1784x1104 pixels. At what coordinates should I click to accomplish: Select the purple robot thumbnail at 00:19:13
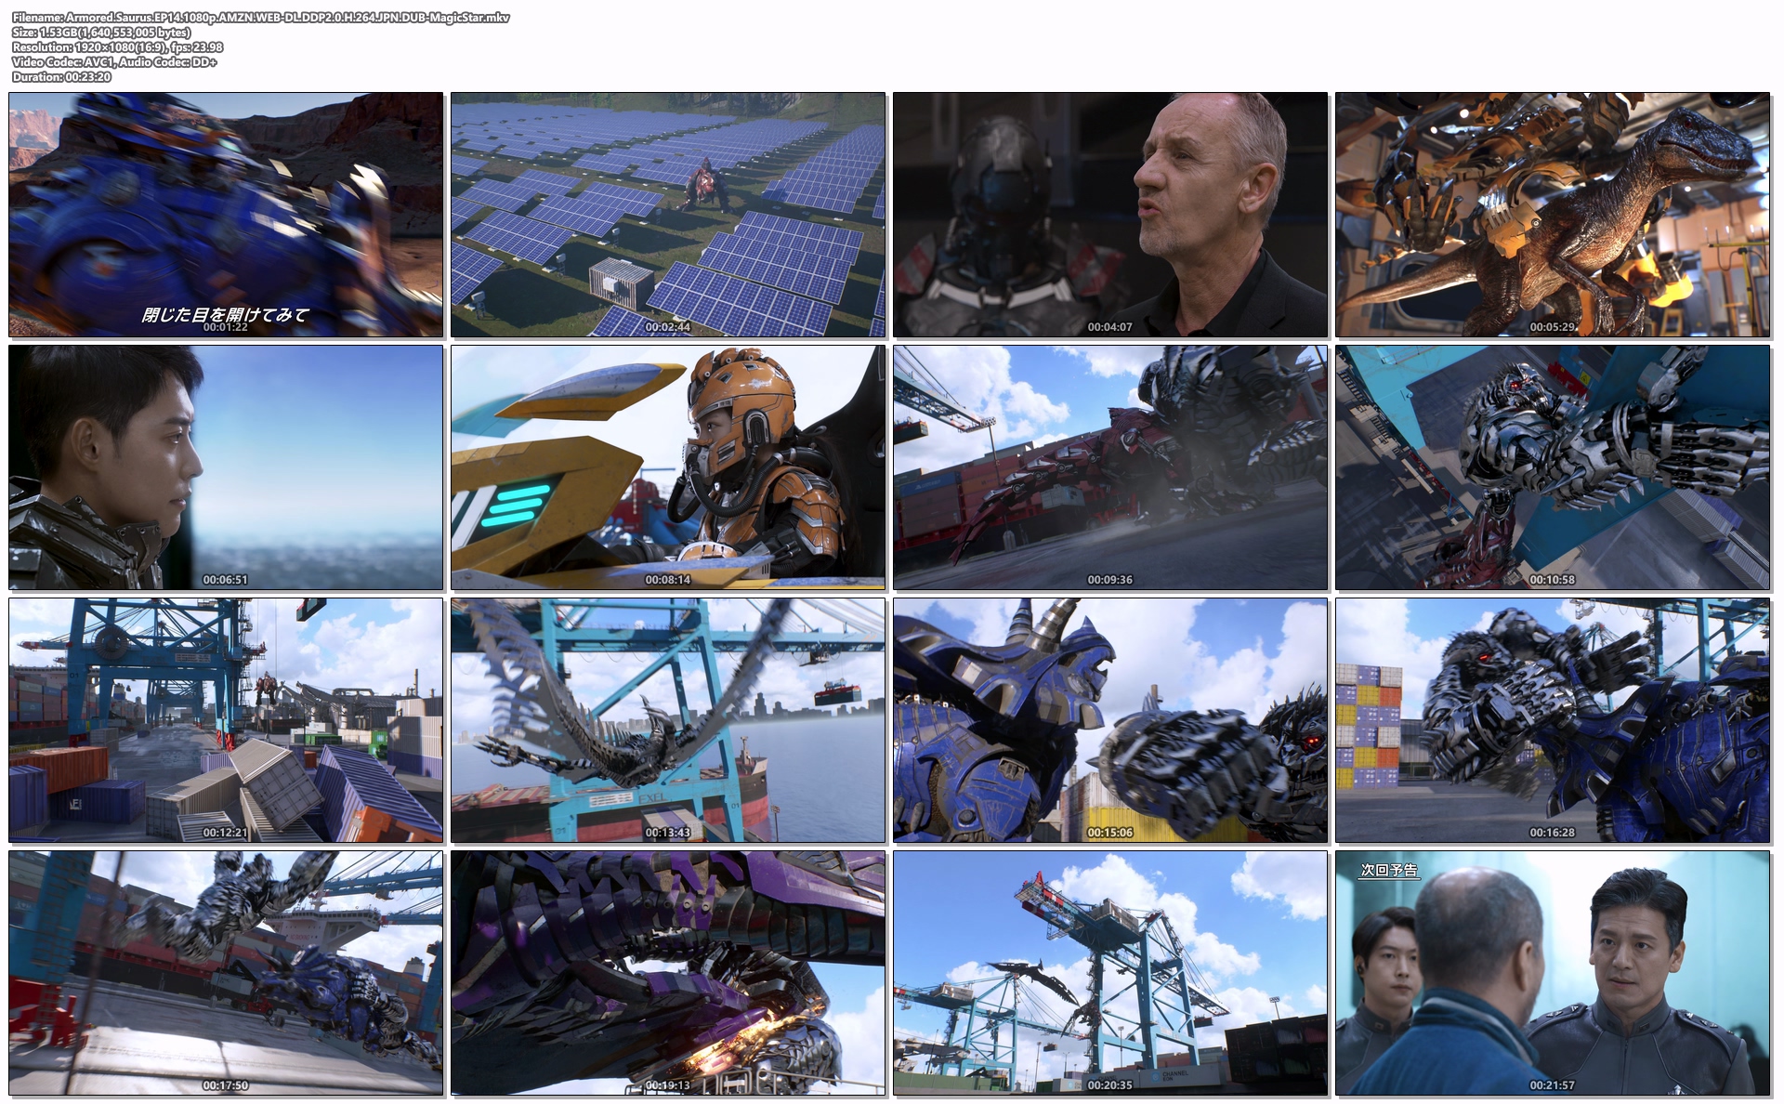(668, 973)
